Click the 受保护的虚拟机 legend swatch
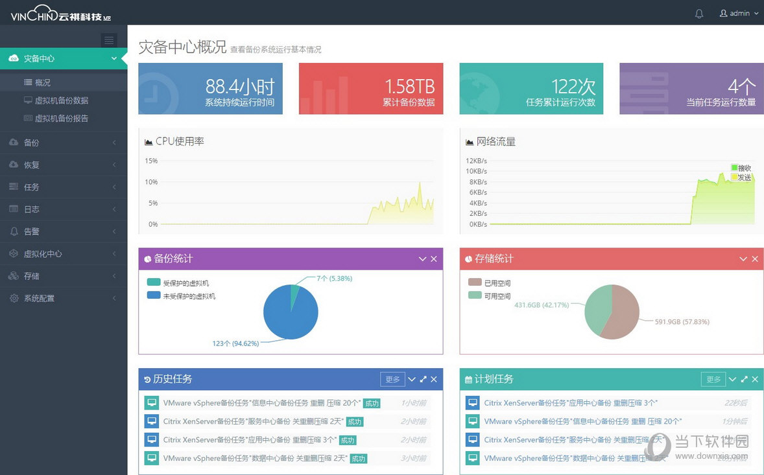 coord(154,282)
